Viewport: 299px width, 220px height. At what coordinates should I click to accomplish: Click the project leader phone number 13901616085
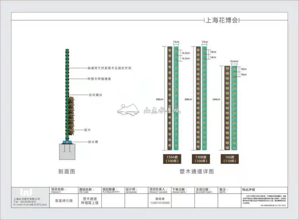pos(160,203)
